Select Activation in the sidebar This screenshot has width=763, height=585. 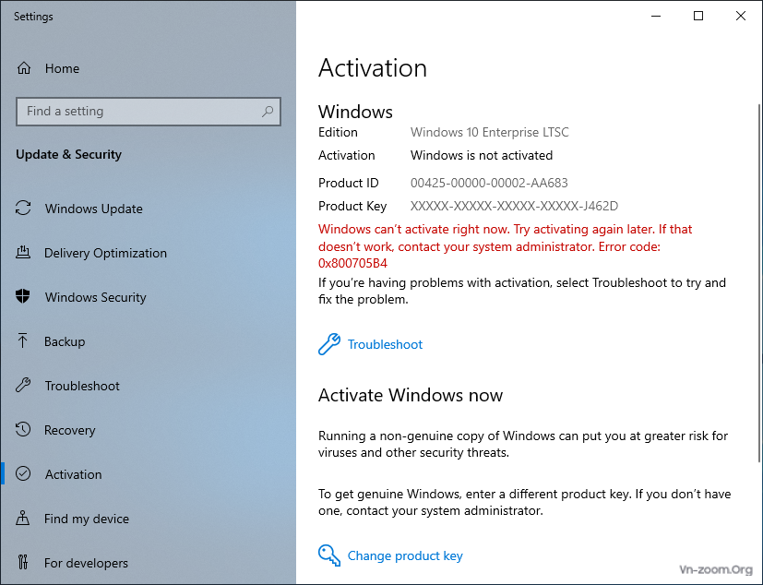tap(73, 474)
